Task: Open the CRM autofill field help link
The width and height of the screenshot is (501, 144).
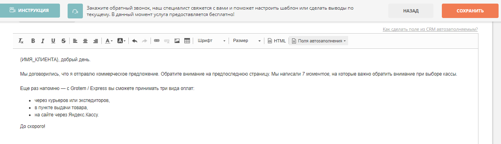Action: click(430, 29)
